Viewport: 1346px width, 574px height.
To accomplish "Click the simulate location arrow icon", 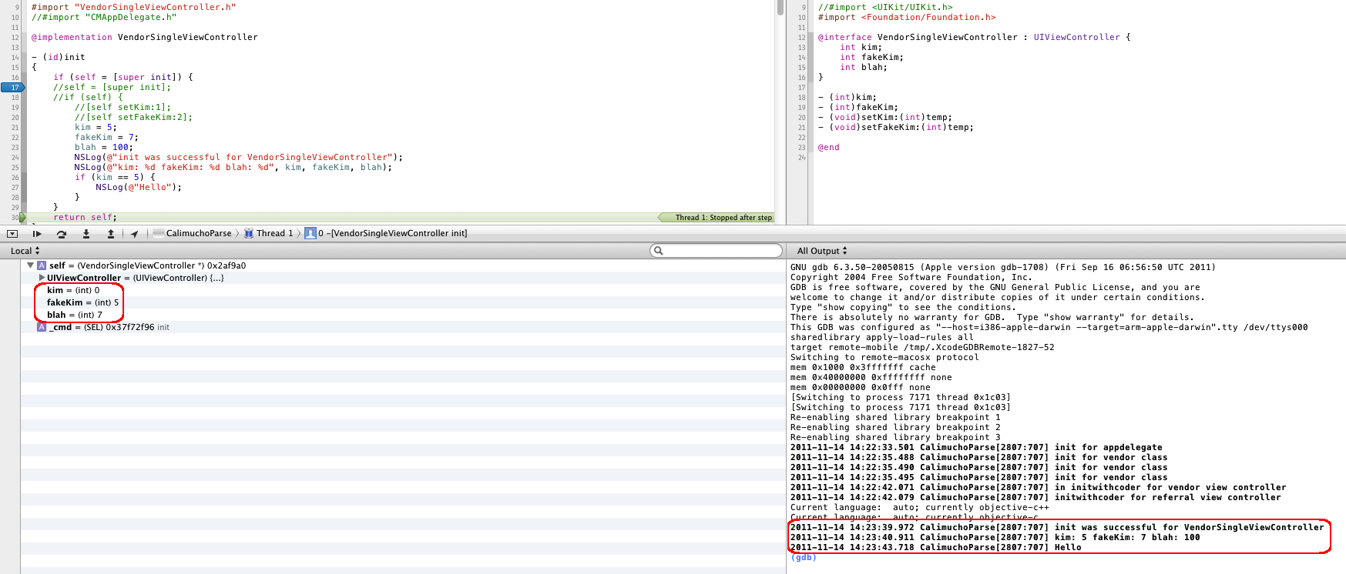I will (x=135, y=233).
